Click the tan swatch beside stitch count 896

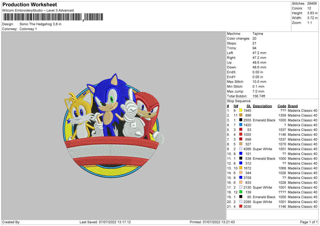241,115
